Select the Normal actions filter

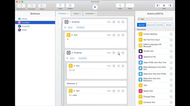click(141, 25)
